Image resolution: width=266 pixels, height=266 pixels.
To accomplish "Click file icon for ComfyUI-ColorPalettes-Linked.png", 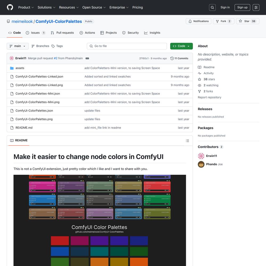I will click(12, 85).
